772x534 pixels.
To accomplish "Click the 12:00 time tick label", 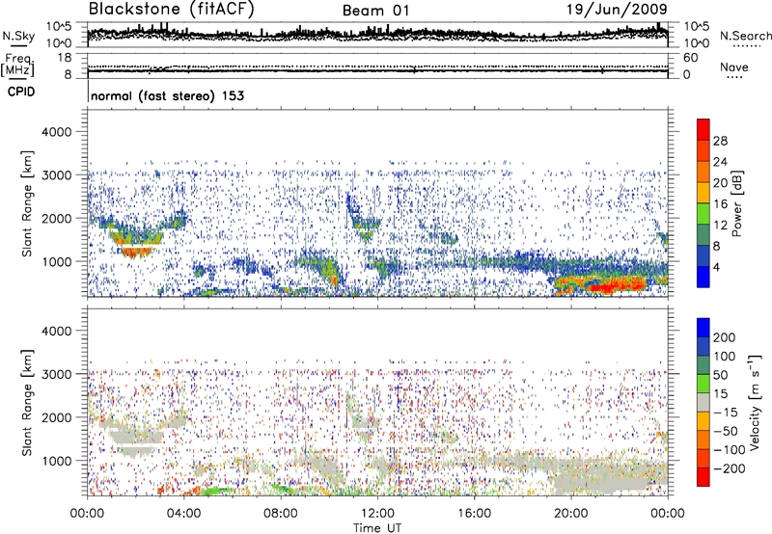I will coord(377,514).
